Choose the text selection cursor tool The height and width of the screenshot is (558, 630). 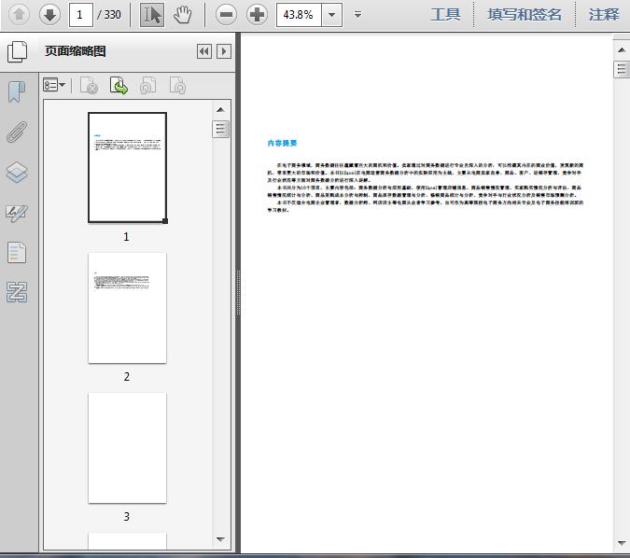click(x=152, y=15)
